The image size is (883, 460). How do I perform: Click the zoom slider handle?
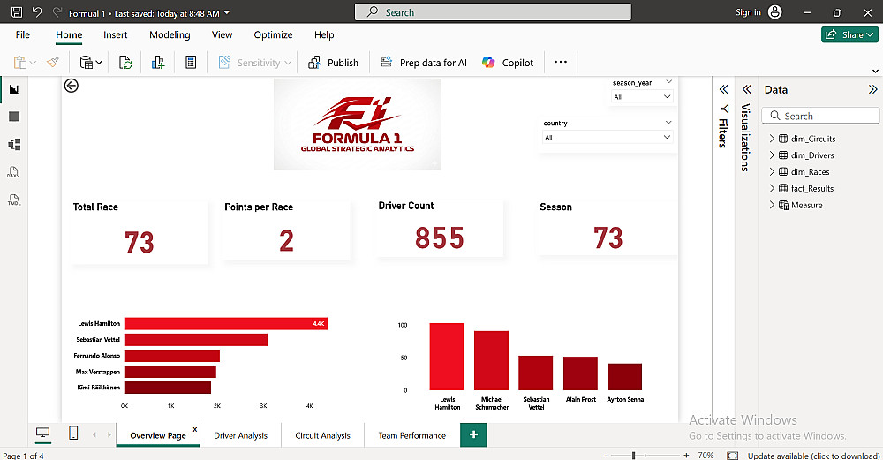coord(633,455)
